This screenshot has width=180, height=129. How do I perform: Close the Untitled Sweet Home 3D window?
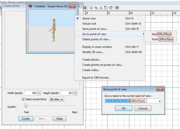[72, 6]
